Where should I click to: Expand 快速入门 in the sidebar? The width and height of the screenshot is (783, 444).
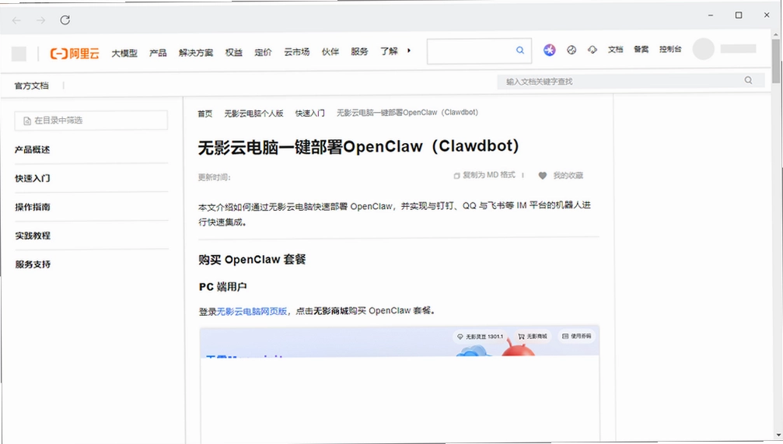click(x=33, y=178)
